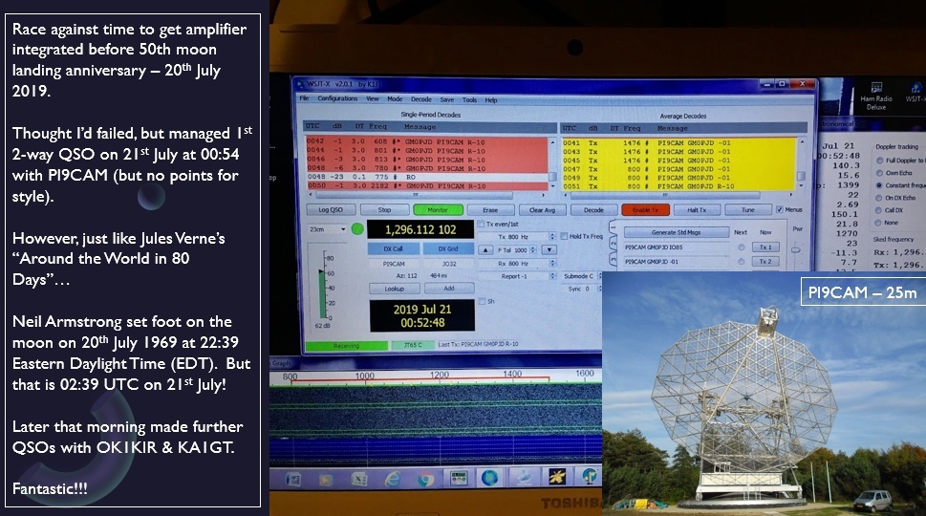Viewport: 926px width, 516px height.
Task: Open the File menu
Action: 304,98
